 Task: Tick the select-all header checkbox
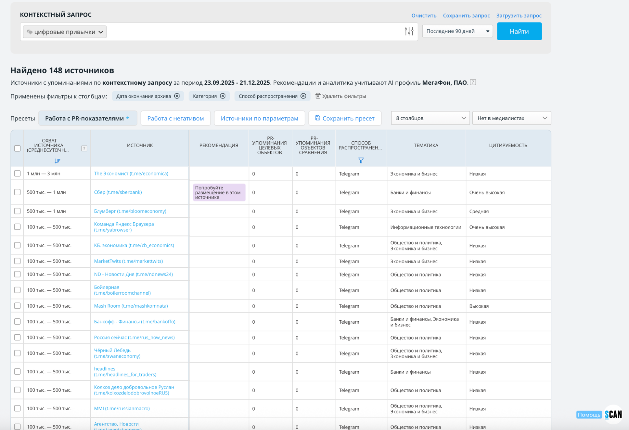18,148
